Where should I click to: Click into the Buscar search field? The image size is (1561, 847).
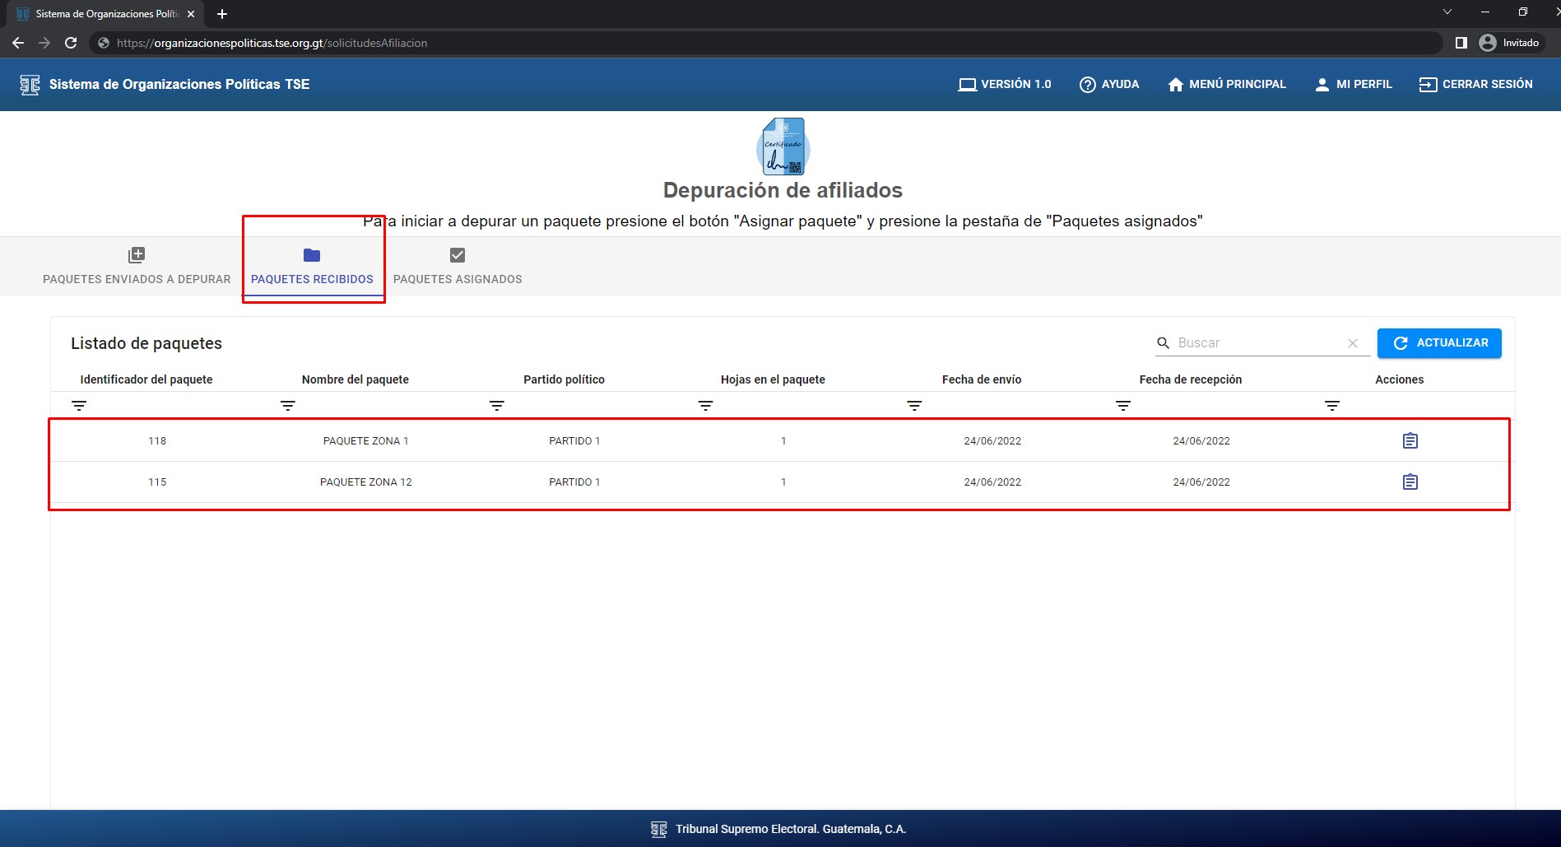click(x=1255, y=343)
